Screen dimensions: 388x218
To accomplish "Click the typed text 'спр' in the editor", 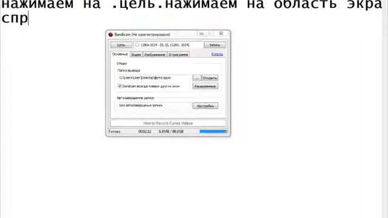I will [x=15, y=18].
